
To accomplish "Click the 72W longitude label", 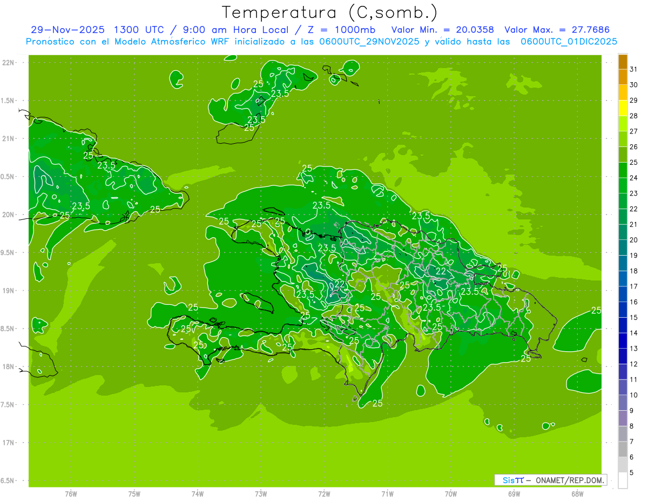I will click(324, 494).
